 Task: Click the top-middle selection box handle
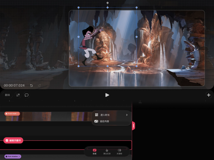click(108, 7)
